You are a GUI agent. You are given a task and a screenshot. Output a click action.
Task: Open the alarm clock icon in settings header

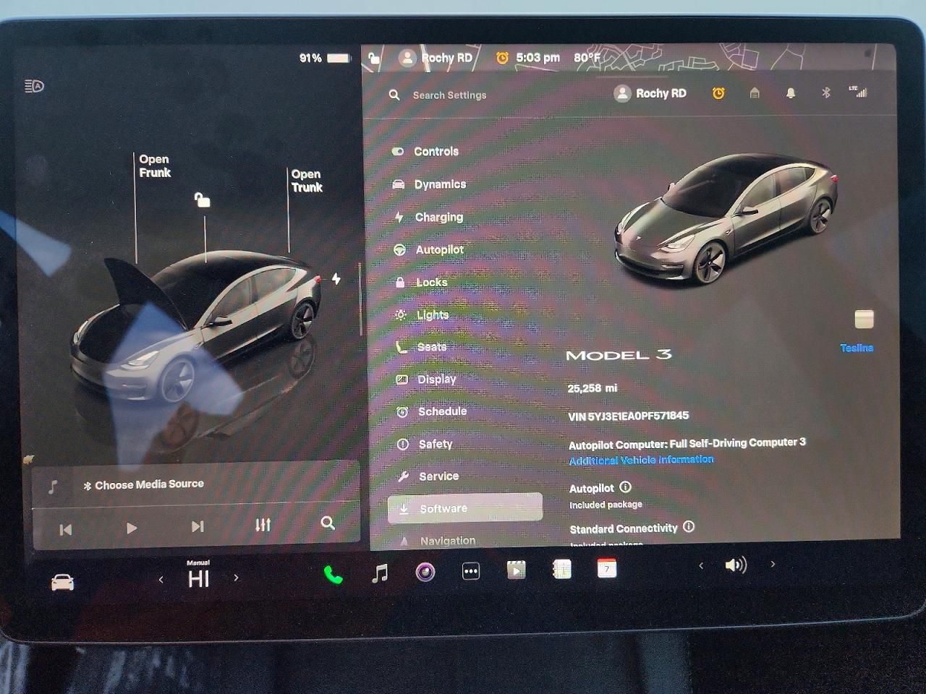pyautogui.click(x=718, y=93)
